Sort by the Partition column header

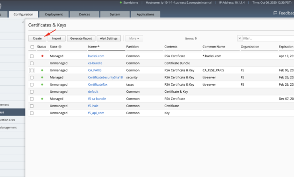[133, 47]
